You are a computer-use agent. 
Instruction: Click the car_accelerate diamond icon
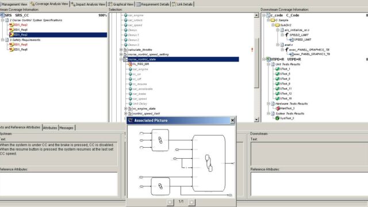pyautogui.click(x=131, y=89)
